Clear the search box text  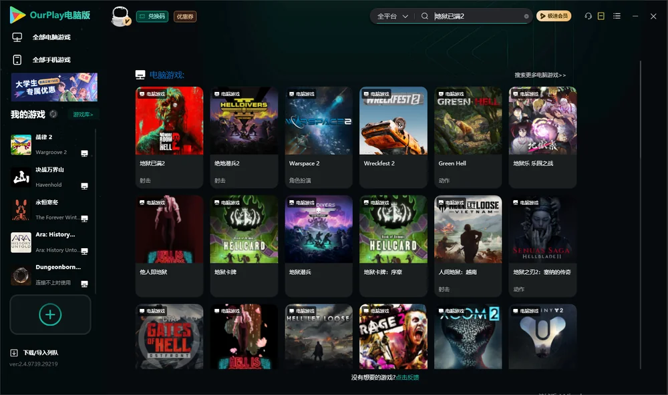[x=526, y=16]
